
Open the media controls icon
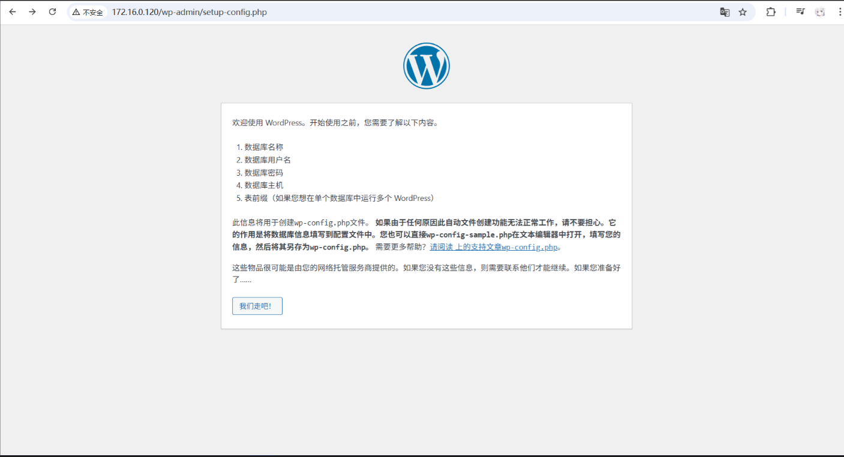coord(800,12)
